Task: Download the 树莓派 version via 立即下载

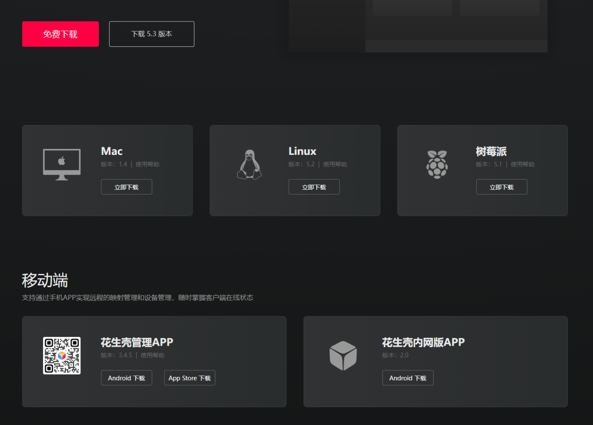Action: click(501, 187)
